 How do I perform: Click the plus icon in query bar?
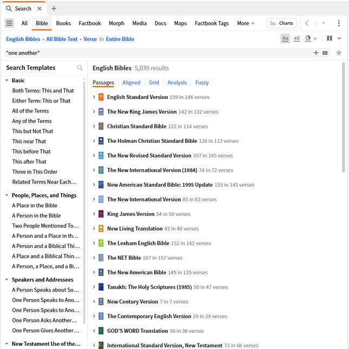tap(316, 53)
